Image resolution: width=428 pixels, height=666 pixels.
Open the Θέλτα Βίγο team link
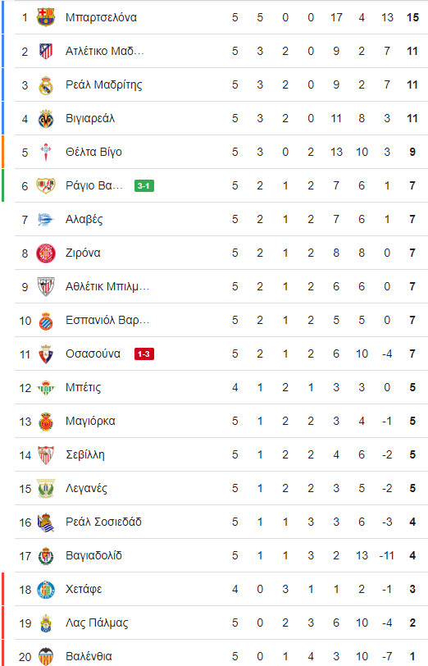[93, 152]
